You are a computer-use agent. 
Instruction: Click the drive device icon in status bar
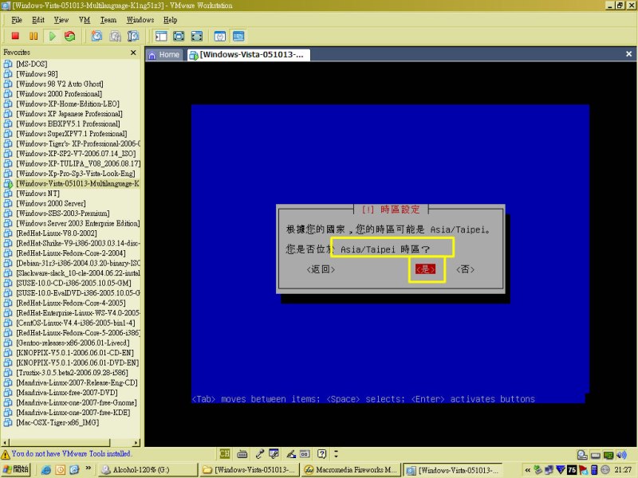(x=595, y=455)
